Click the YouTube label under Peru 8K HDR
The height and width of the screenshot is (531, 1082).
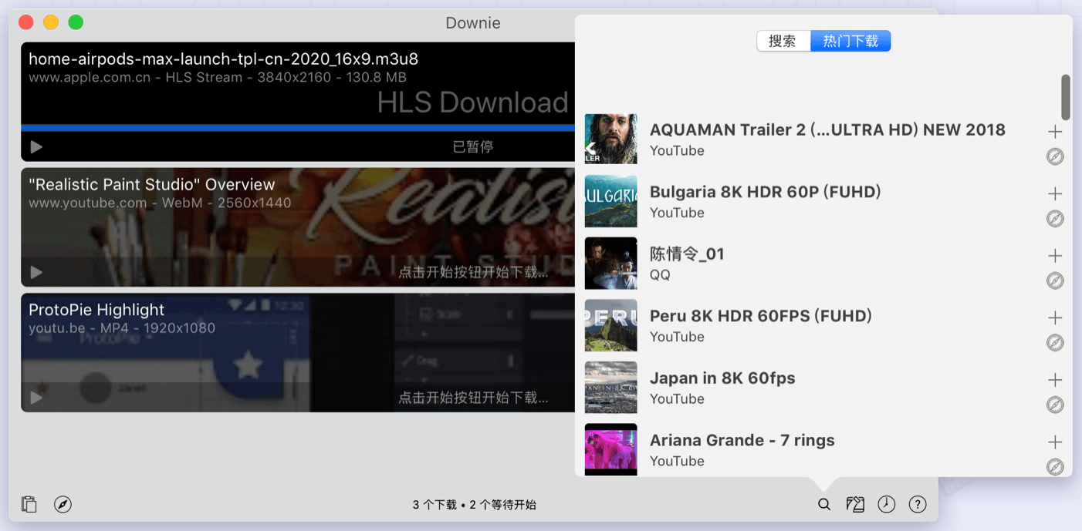point(677,337)
